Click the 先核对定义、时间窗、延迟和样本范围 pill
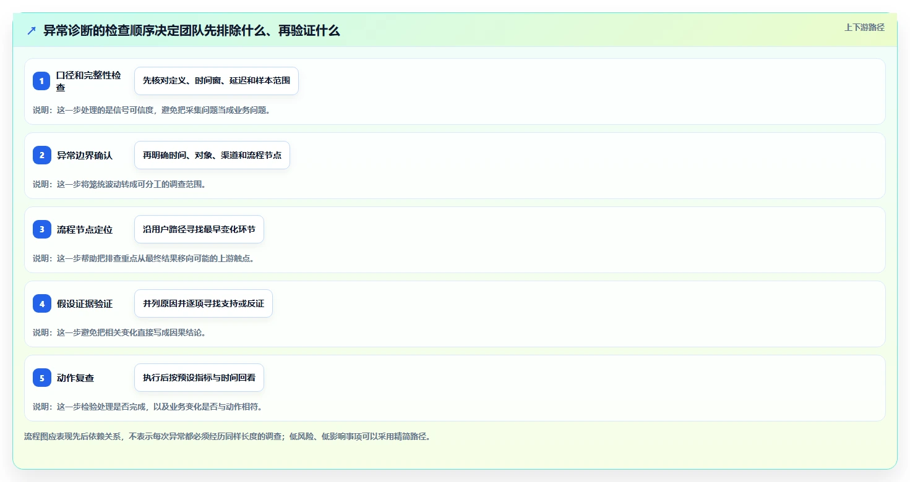This screenshot has height=482, width=910. (x=217, y=81)
